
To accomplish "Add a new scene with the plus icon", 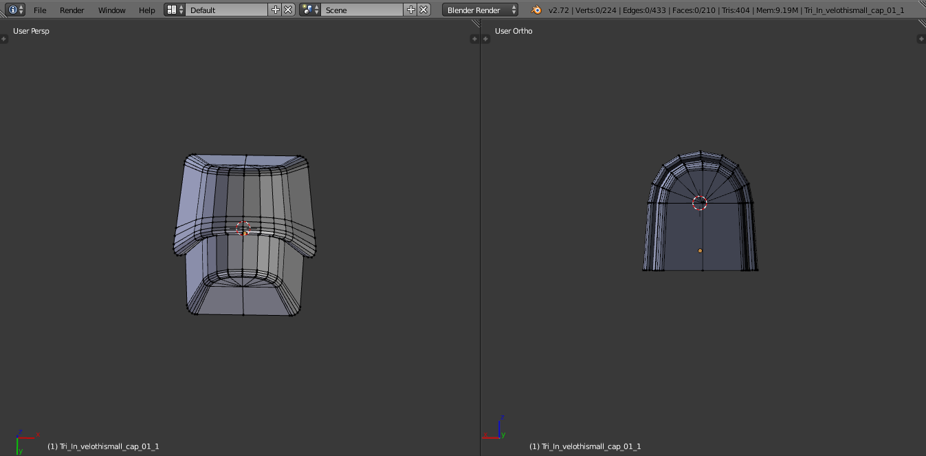I will tap(411, 10).
